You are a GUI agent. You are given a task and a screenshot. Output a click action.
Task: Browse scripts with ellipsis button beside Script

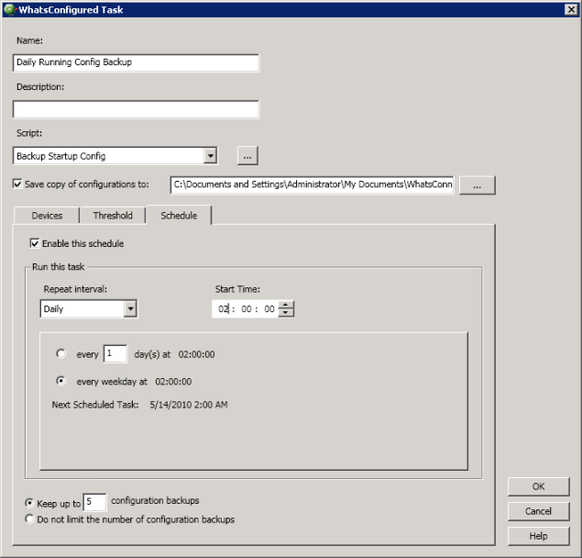pyautogui.click(x=247, y=156)
